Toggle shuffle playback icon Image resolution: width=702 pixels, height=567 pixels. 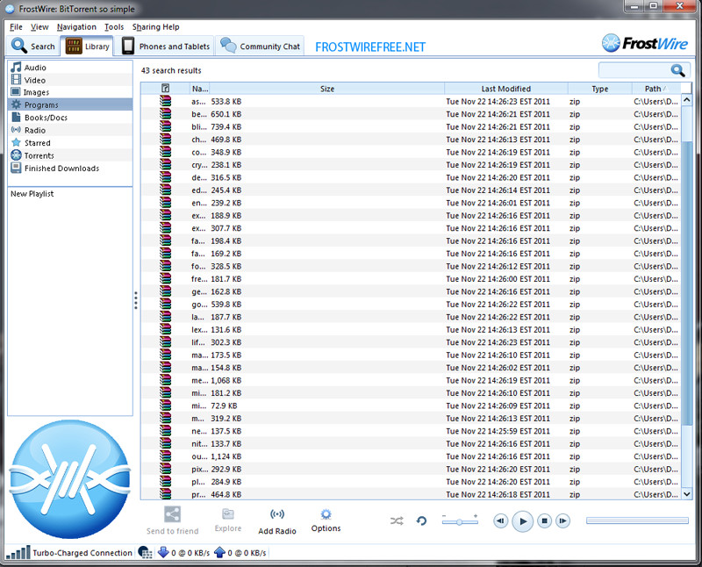coord(397,520)
